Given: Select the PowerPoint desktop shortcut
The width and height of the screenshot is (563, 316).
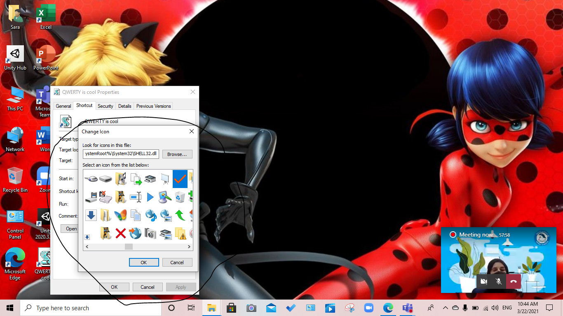Looking at the screenshot, I should (x=46, y=58).
